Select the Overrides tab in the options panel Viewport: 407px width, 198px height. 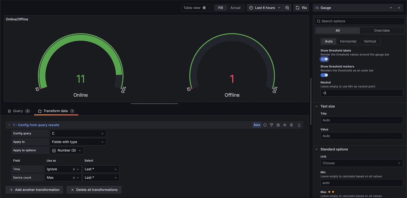(x=382, y=30)
